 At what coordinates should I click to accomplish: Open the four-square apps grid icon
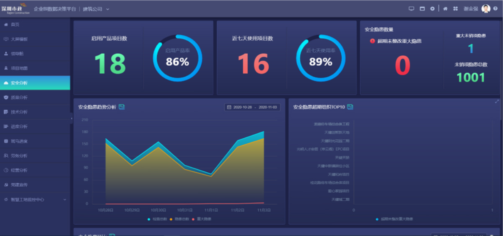pyautogui.click(x=455, y=9)
